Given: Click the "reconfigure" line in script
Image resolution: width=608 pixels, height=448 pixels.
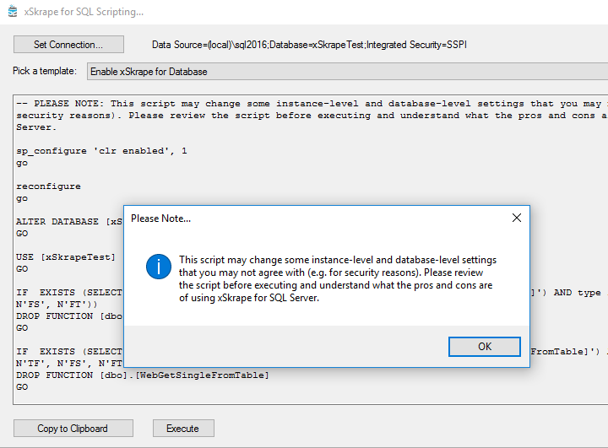Looking at the screenshot, I should click(48, 186).
